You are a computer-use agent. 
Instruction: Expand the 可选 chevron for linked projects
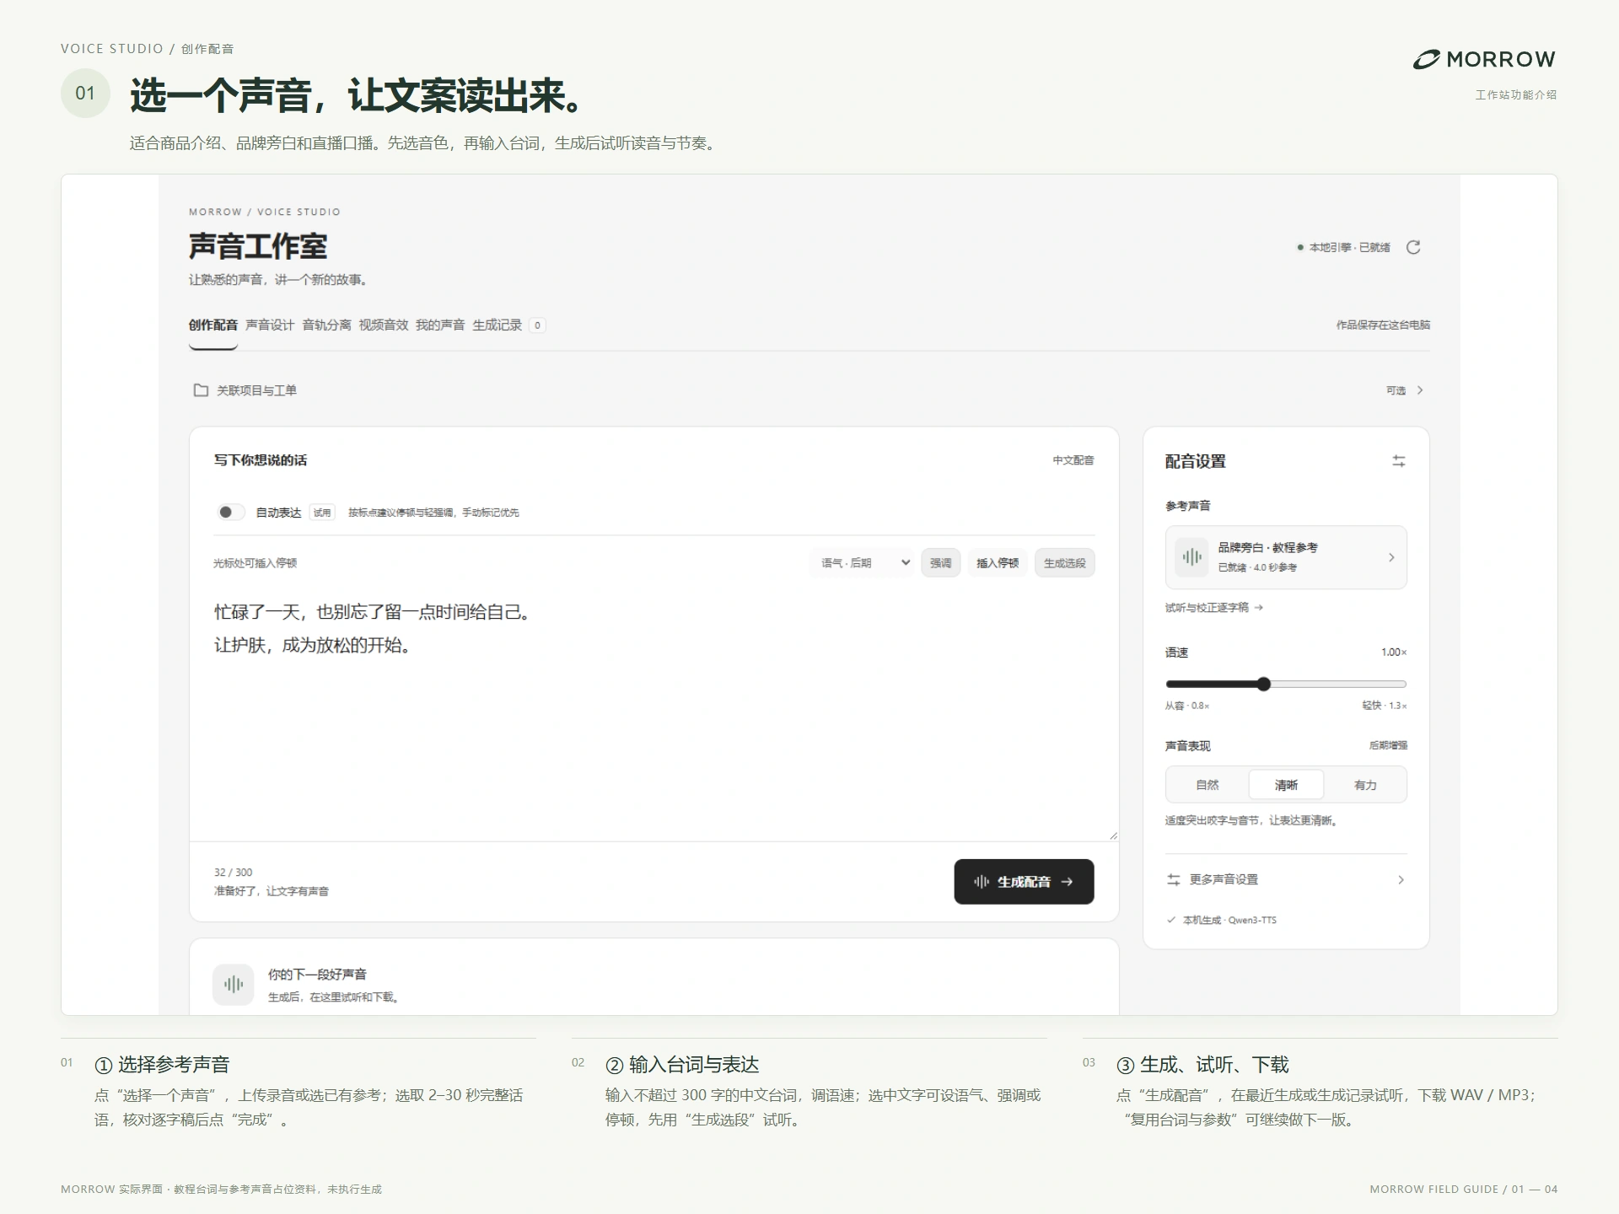(1420, 390)
